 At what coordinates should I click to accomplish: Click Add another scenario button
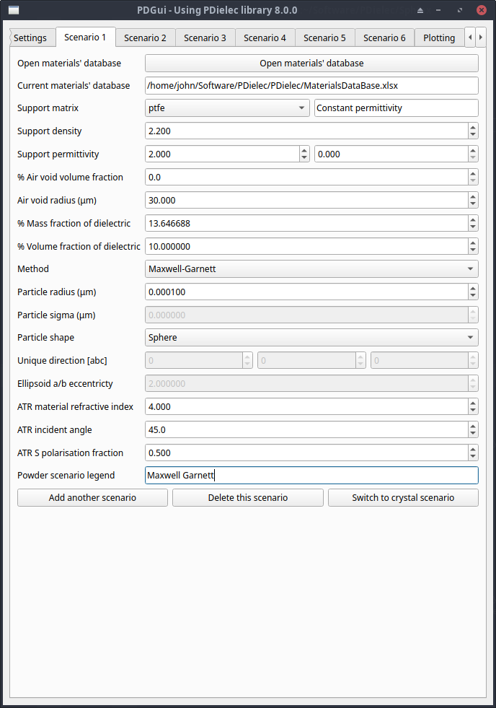(x=92, y=497)
